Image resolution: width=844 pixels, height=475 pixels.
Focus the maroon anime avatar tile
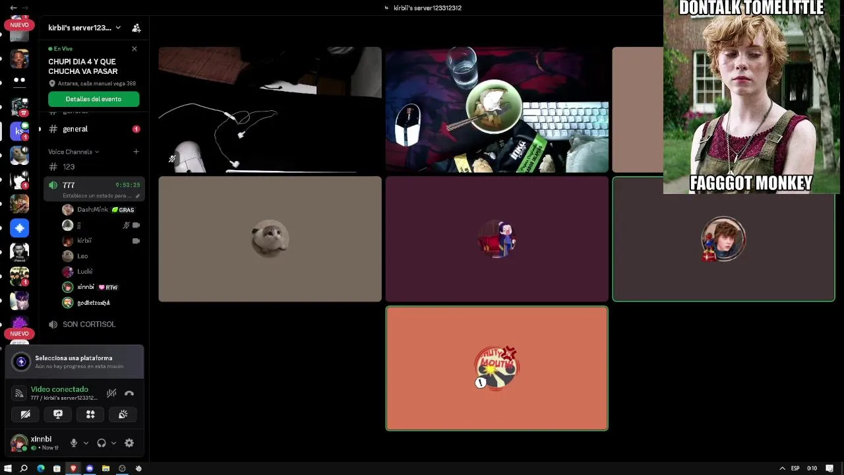497,239
